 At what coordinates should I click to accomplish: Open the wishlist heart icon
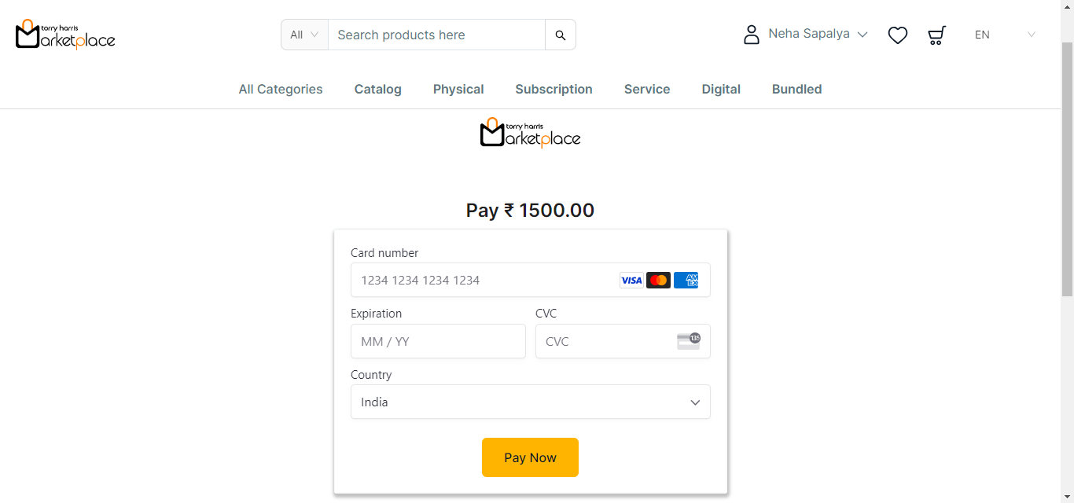[x=898, y=35]
